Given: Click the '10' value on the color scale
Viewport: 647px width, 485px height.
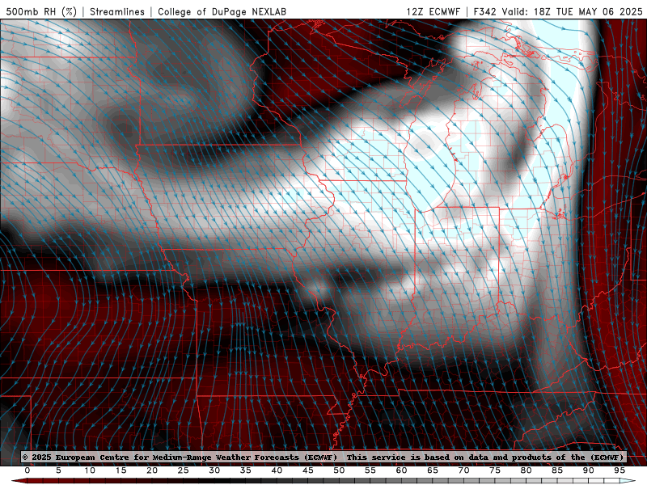Looking at the screenshot, I should pos(90,470).
